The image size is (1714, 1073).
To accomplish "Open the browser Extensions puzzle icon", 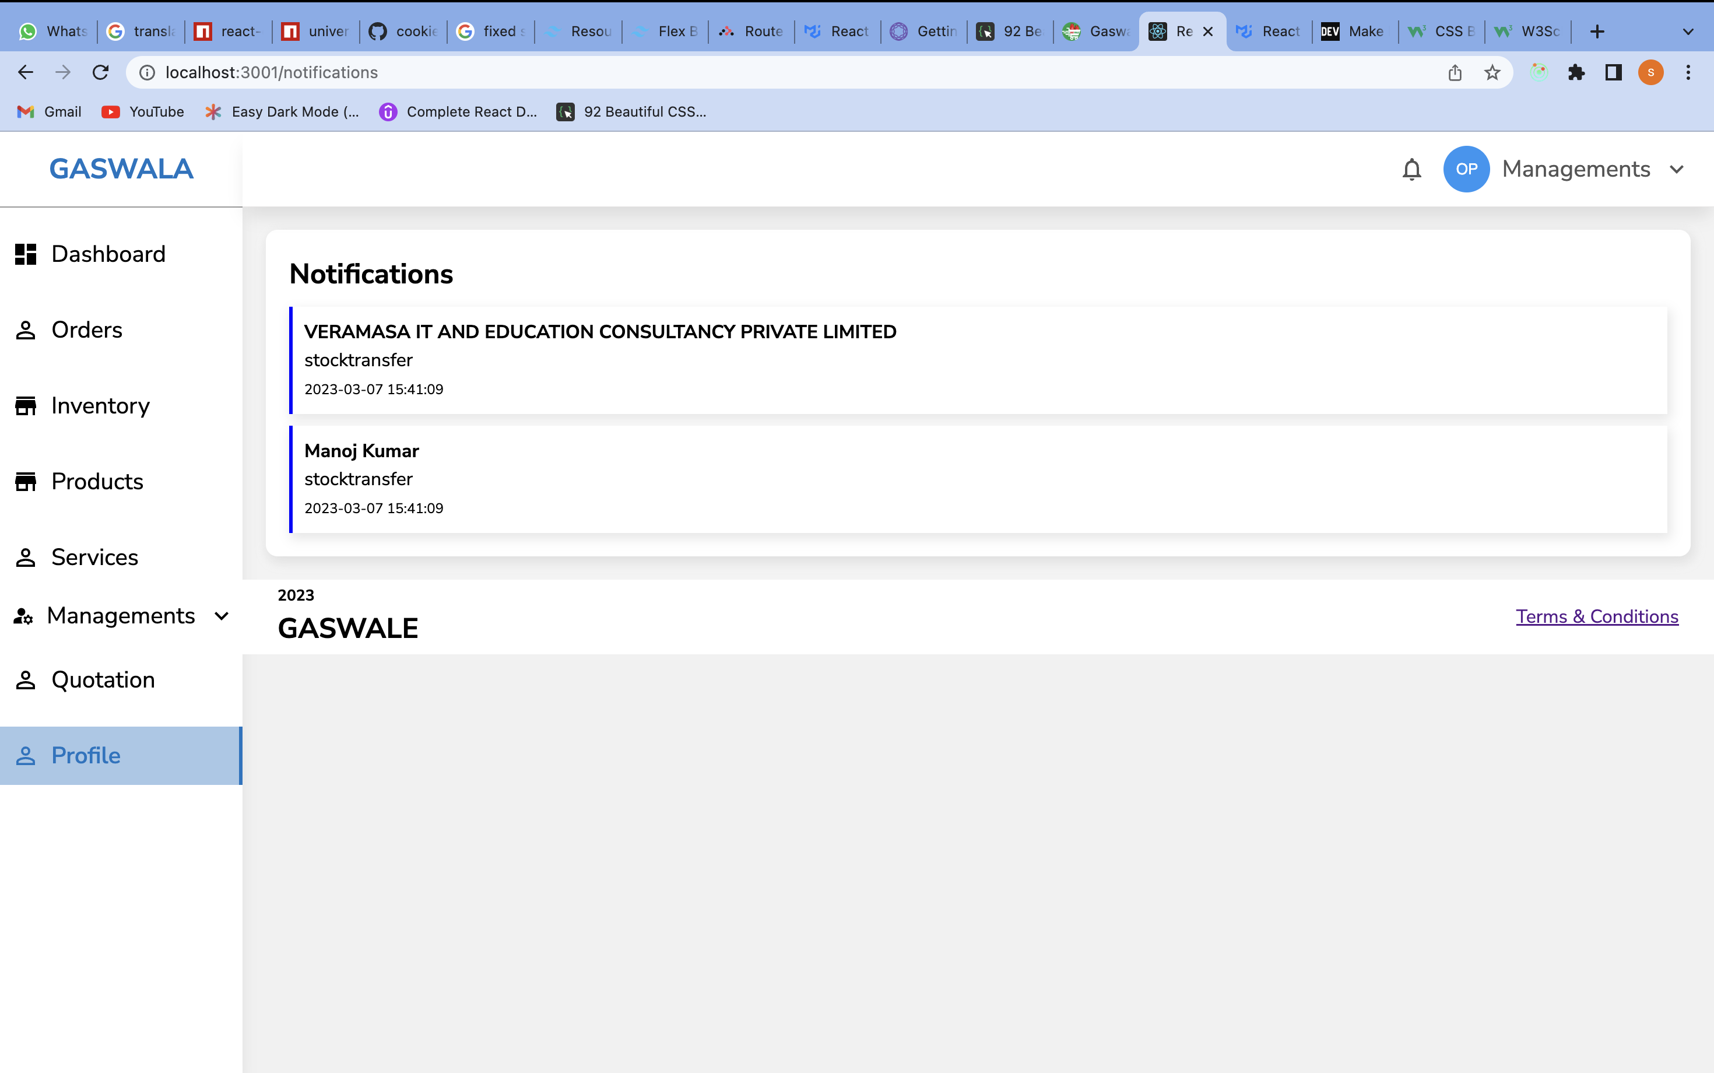I will coord(1576,72).
